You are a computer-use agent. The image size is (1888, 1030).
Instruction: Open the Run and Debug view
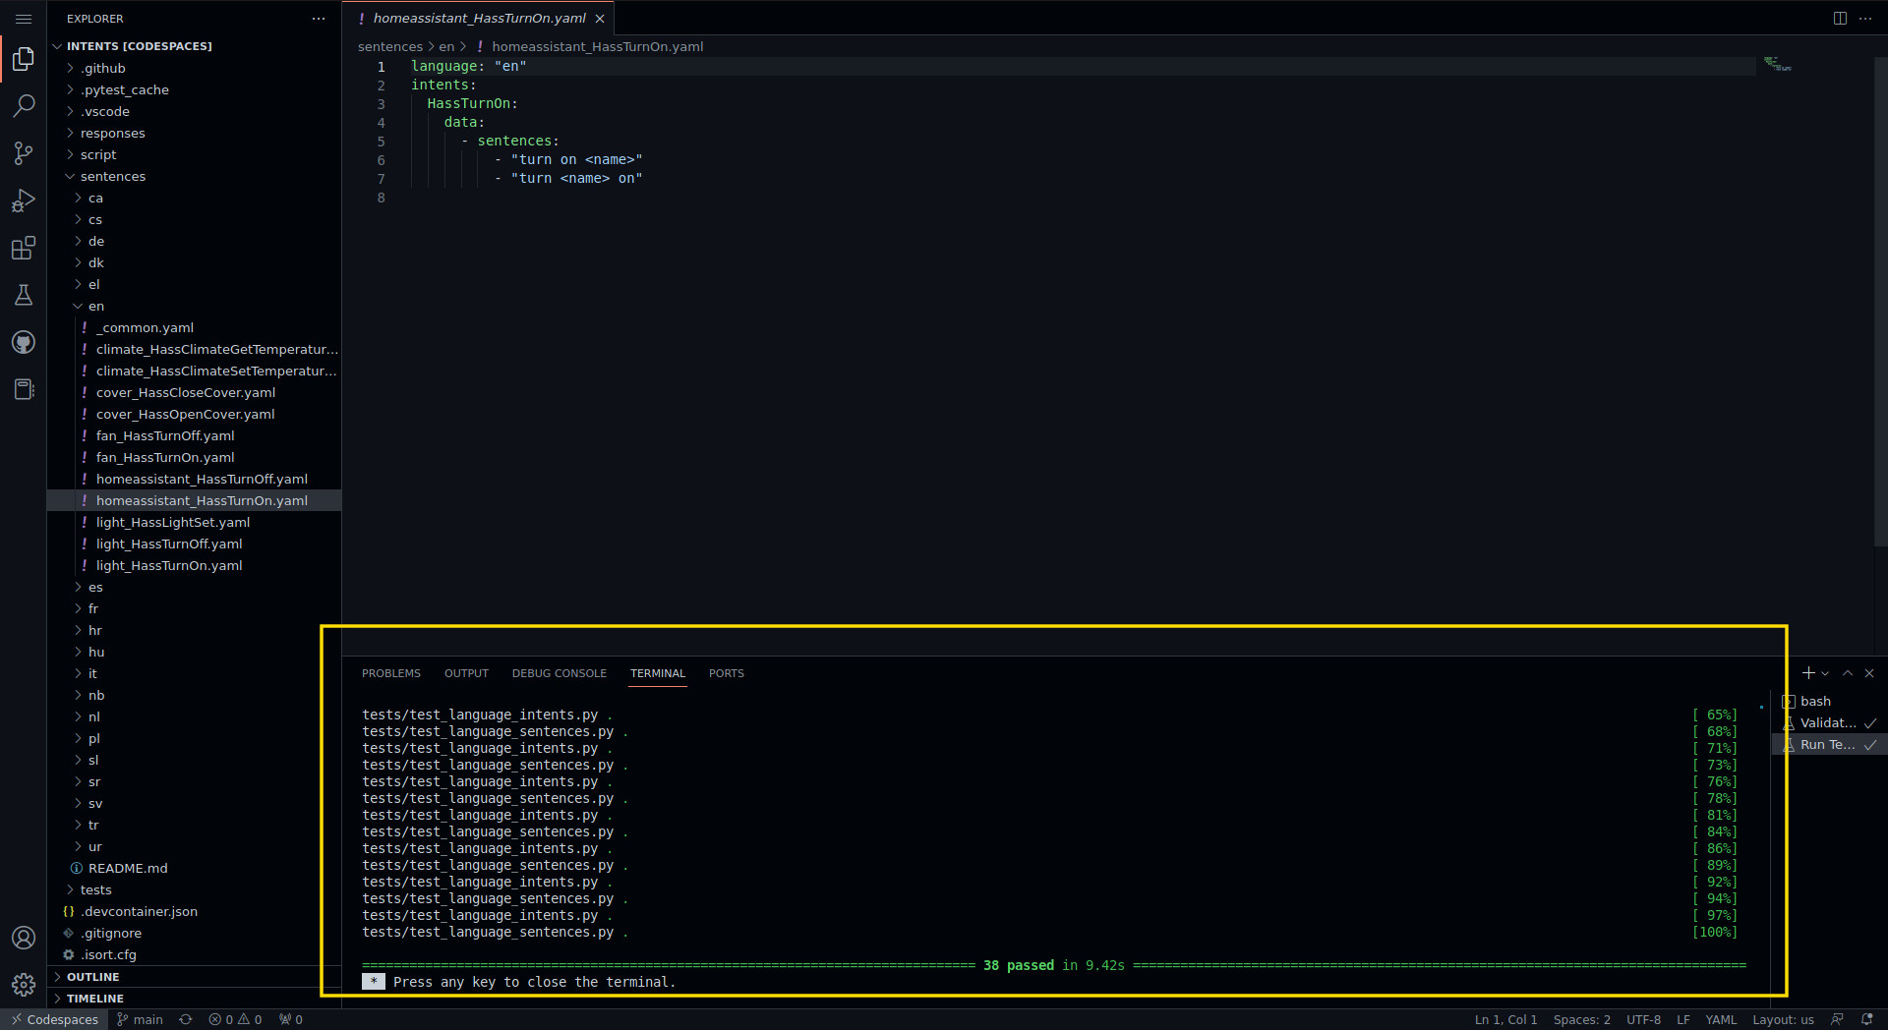pyautogui.click(x=24, y=200)
